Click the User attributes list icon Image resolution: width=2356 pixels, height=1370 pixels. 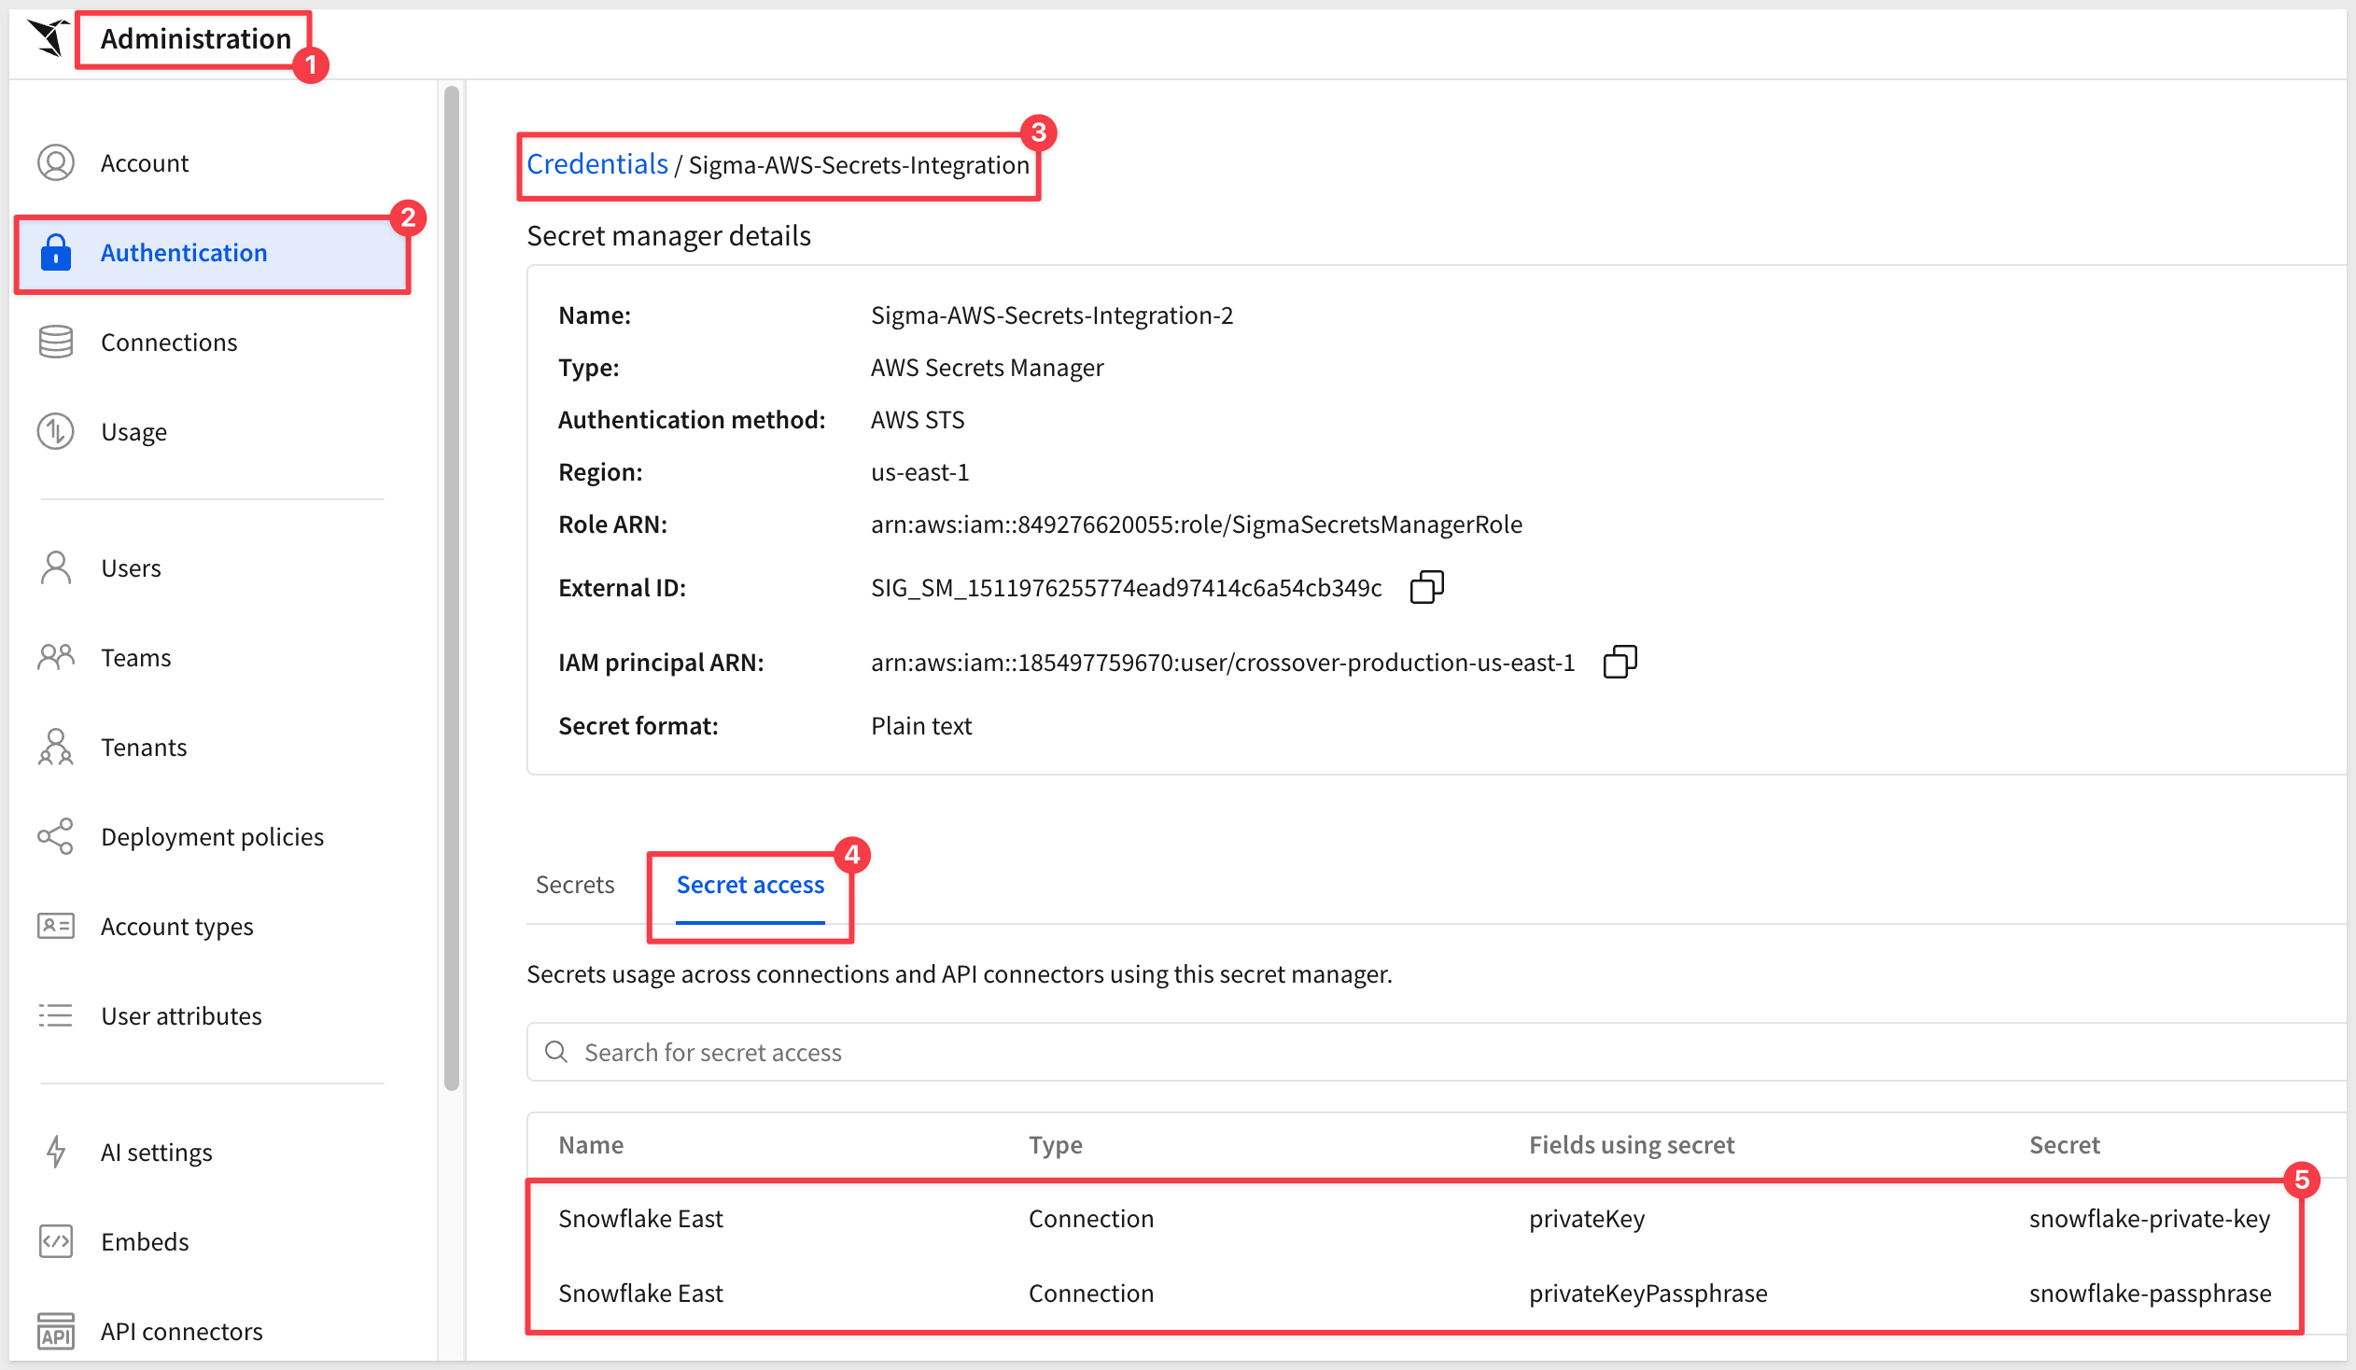pyautogui.click(x=56, y=1015)
